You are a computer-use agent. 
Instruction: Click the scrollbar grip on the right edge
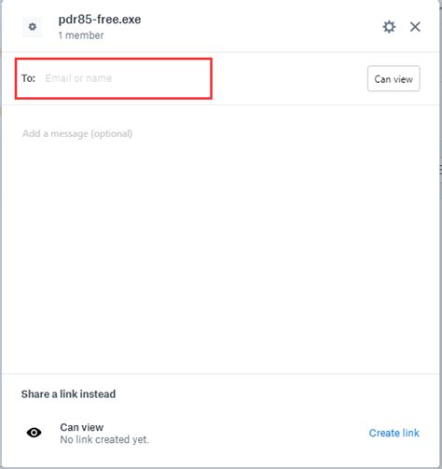[x=440, y=170]
